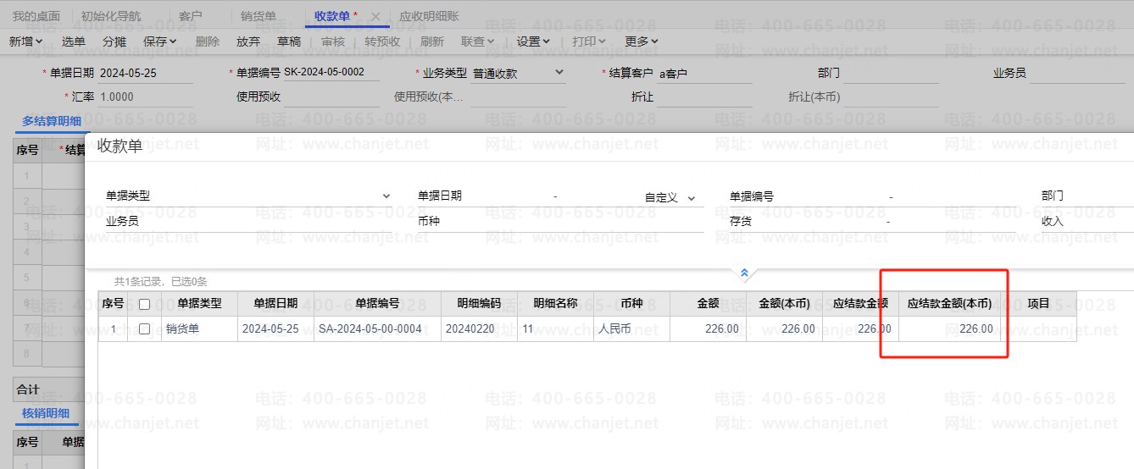Edit the 单据编号 field SK-2024-05-0002
Viewport: 1134px width, 469px height.
(331, 73)
